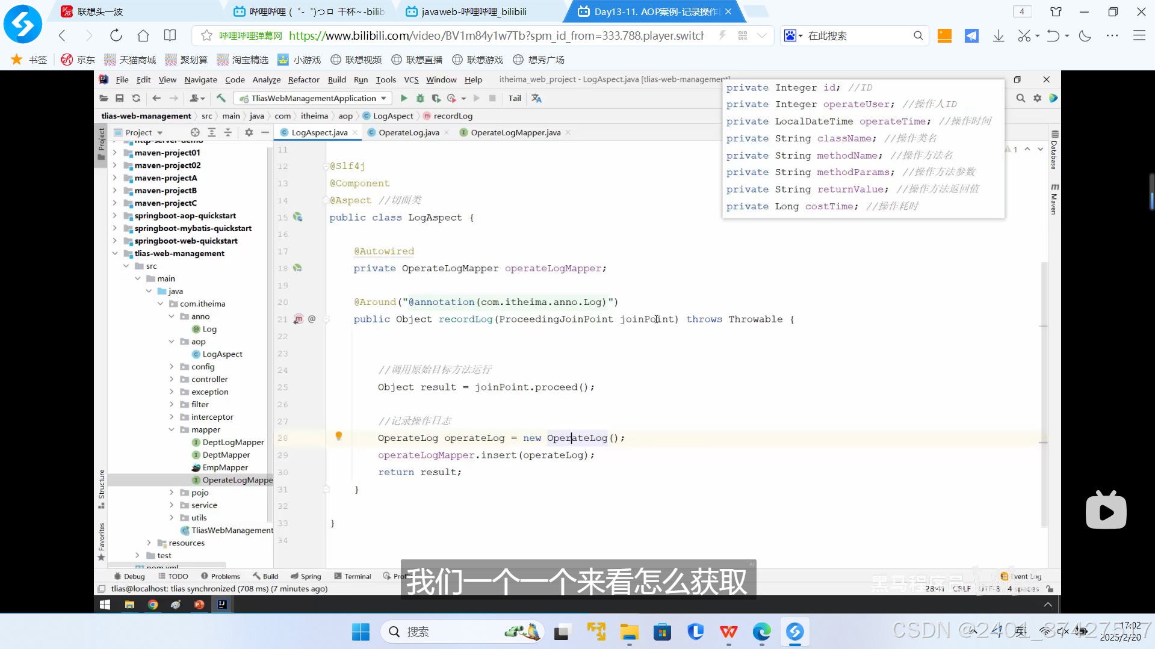Open 京东 bookmark in bookmarks bar
Image resolution: width=1155 pixels, height=649 pixels.
point(78,60)
